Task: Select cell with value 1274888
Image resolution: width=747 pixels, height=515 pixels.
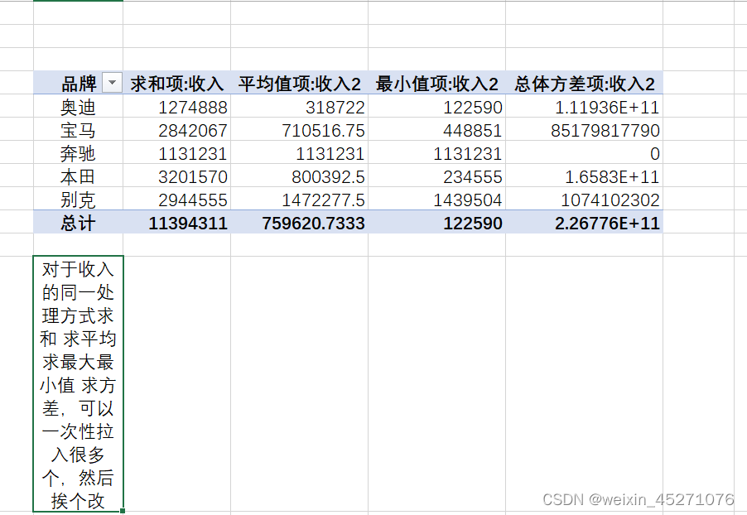Action: (176, 106)
